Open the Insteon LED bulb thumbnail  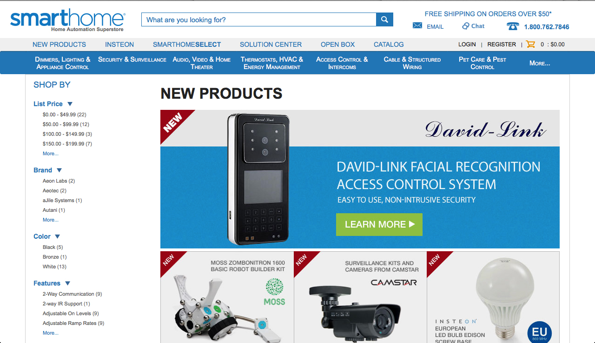coord(493,298)
